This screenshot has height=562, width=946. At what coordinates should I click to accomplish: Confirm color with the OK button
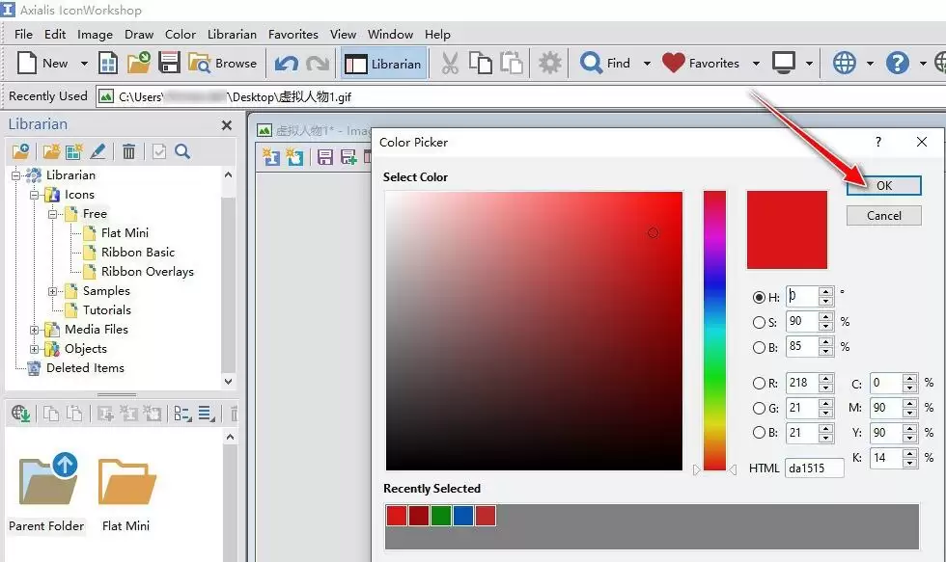point(884,185)
